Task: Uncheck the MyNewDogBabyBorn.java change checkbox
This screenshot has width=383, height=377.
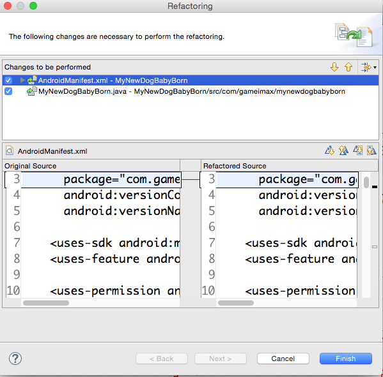Action: click(8, 91)
